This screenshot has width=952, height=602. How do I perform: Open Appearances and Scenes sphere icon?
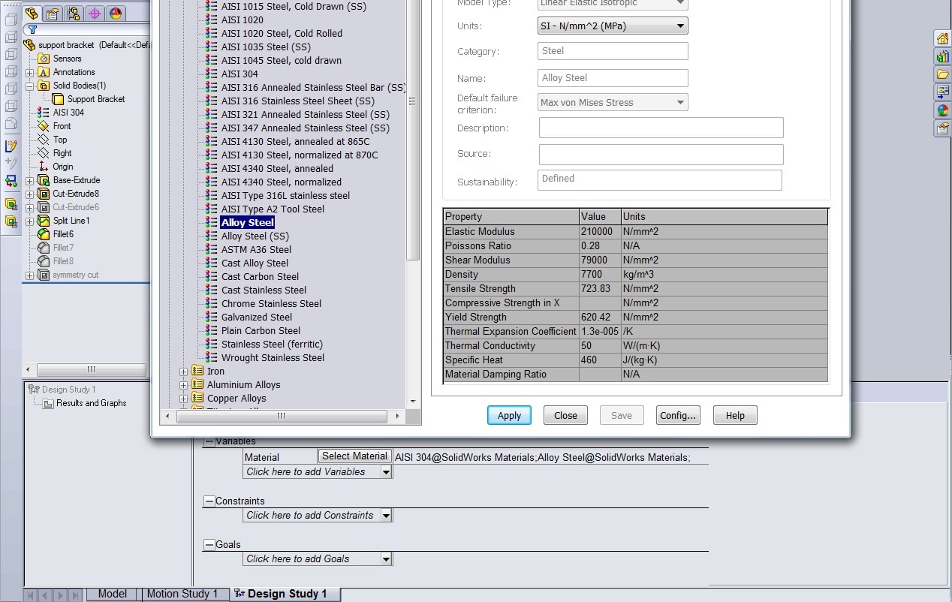pyautogui.click(x=942, y=110)
